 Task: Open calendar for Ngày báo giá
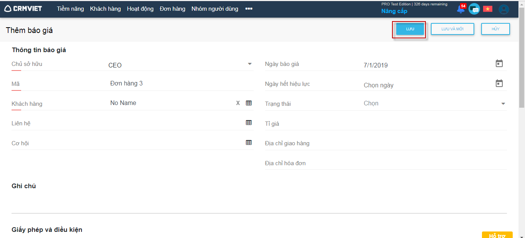click(499, 64)
